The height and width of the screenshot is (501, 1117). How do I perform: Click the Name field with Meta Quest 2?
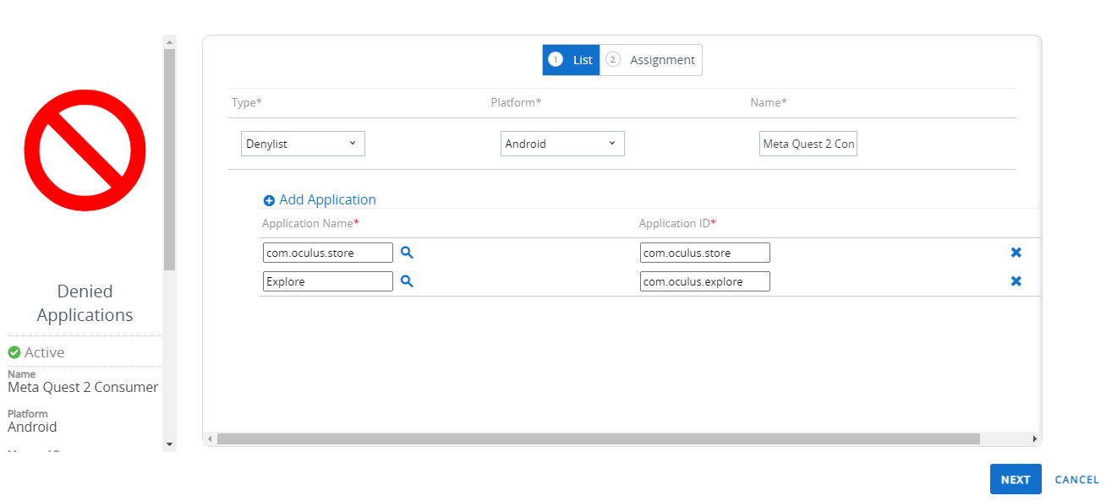point(808,144)
